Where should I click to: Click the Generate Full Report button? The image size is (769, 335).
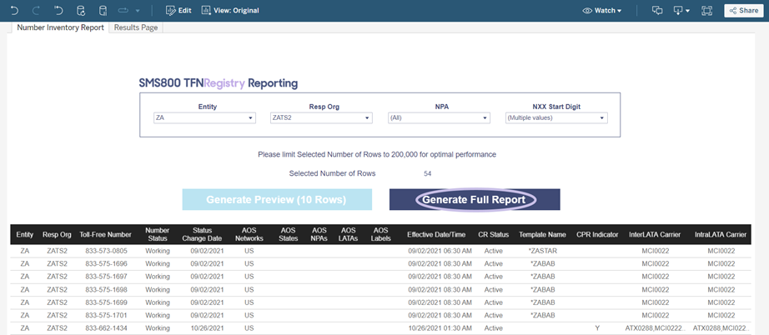475,199
